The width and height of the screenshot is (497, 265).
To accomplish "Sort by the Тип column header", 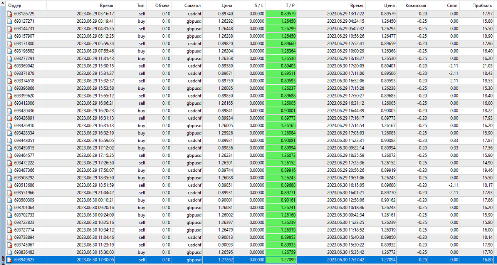I will [x=141, y=6].
